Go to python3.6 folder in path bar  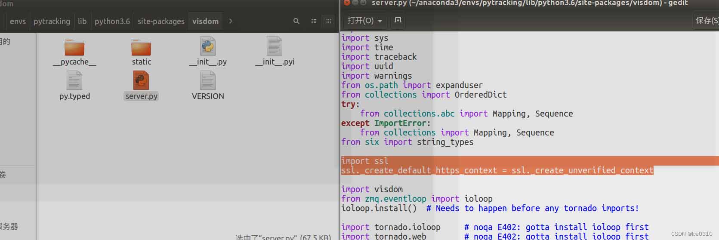pyautogui.click(x=112, y=21)
